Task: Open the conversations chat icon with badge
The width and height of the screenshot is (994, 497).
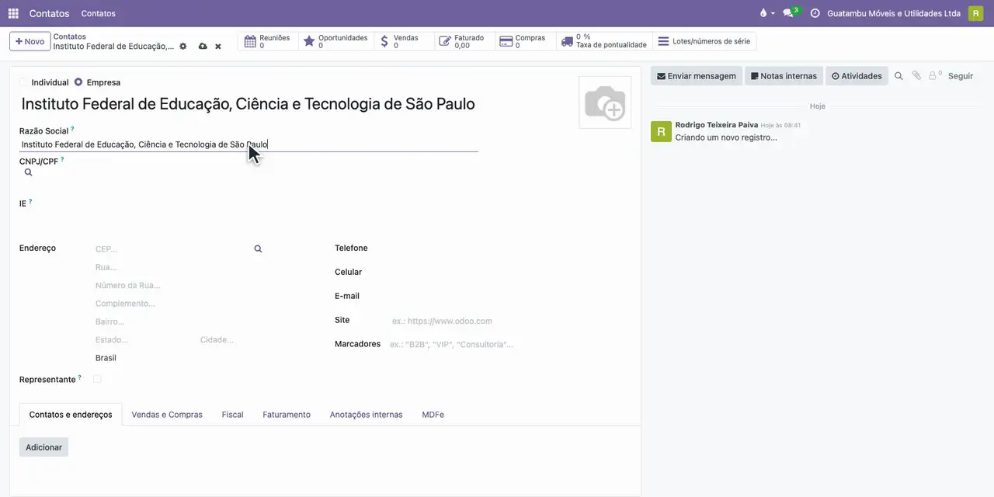Action: point(790,13)
